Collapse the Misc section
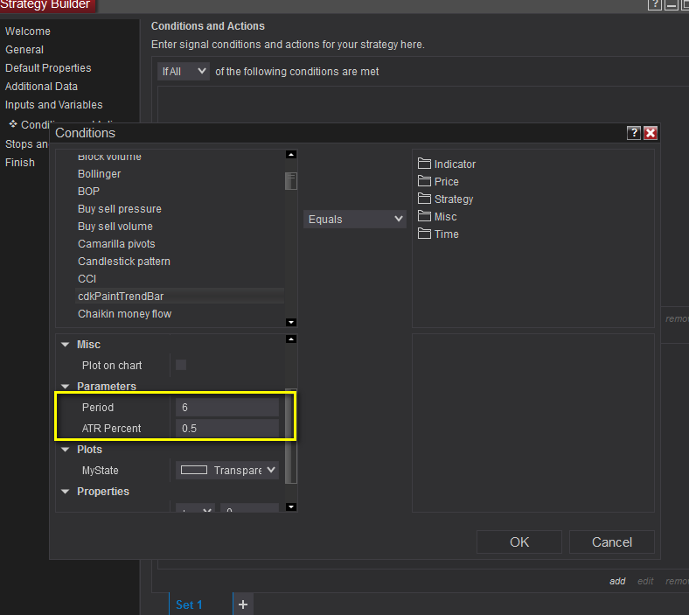This screenshot has height=615, width=689. tap(66, 345)
